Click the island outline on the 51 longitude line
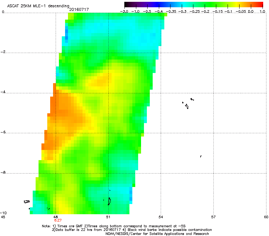 tap(109, 202)
